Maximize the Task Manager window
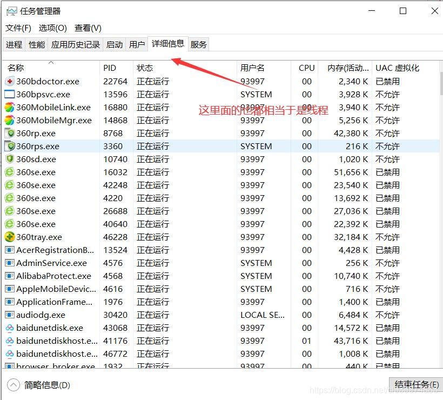The width and height of the screenshot is (443, 400). [403, 11]
